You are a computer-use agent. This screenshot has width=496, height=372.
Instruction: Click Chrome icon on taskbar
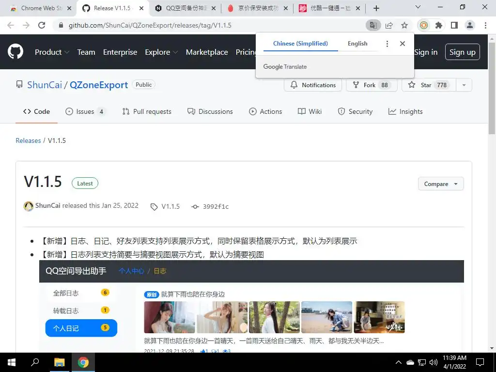pyautogui.click(x=83, y=362)
